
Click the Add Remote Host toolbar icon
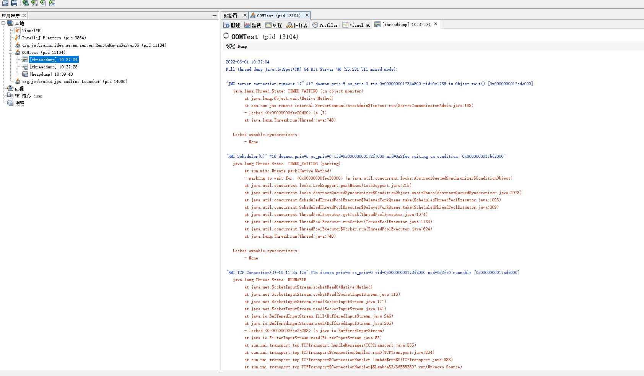point(26,3)
